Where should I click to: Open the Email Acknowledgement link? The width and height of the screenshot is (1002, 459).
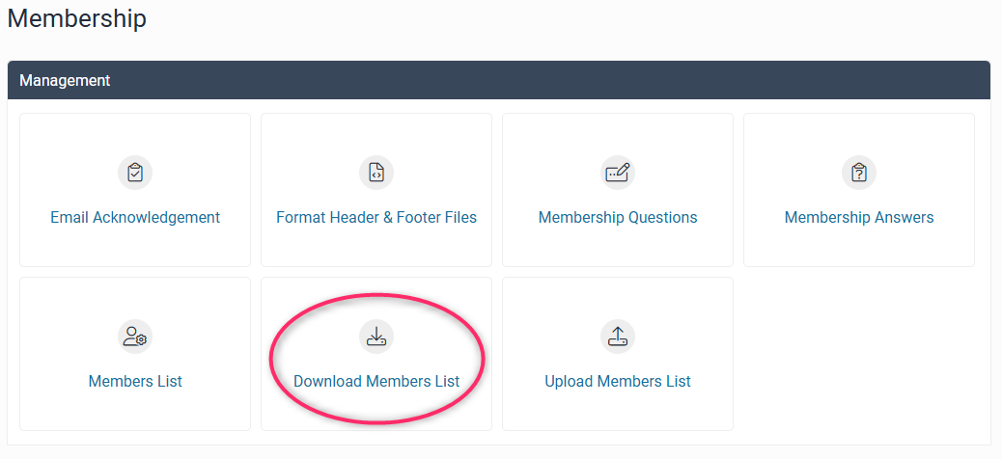tap(135, 218)
